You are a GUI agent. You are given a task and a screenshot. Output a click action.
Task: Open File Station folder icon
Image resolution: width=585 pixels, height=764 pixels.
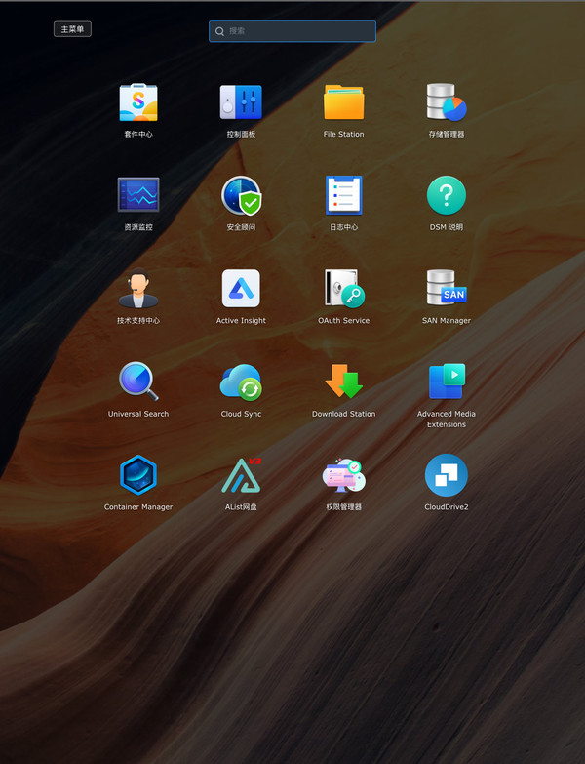pyautogui.click(x=343, y=102)
